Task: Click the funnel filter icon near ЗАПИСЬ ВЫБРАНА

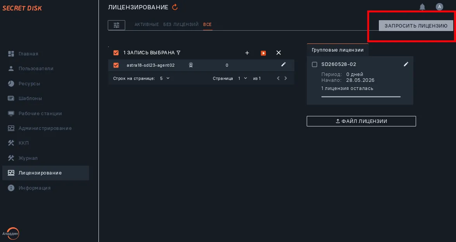Action: [178, 53]
